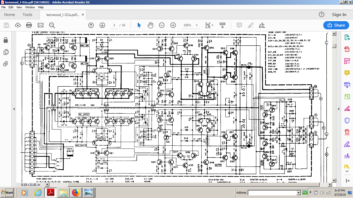Click the upload to cloud icon

pyautogui.click(x=18, y=25)
